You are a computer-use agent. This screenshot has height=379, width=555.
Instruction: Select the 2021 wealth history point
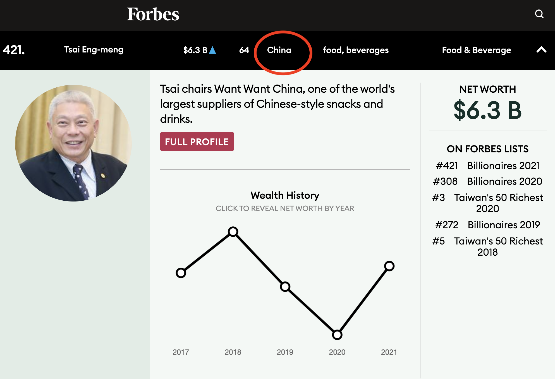pyautogui.click(x=389, y=266)
